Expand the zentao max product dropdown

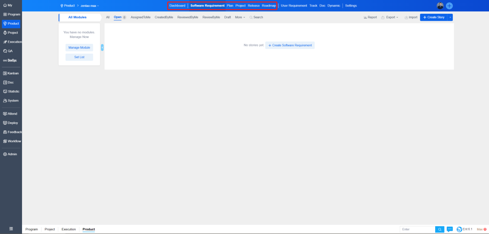point(90,6)
